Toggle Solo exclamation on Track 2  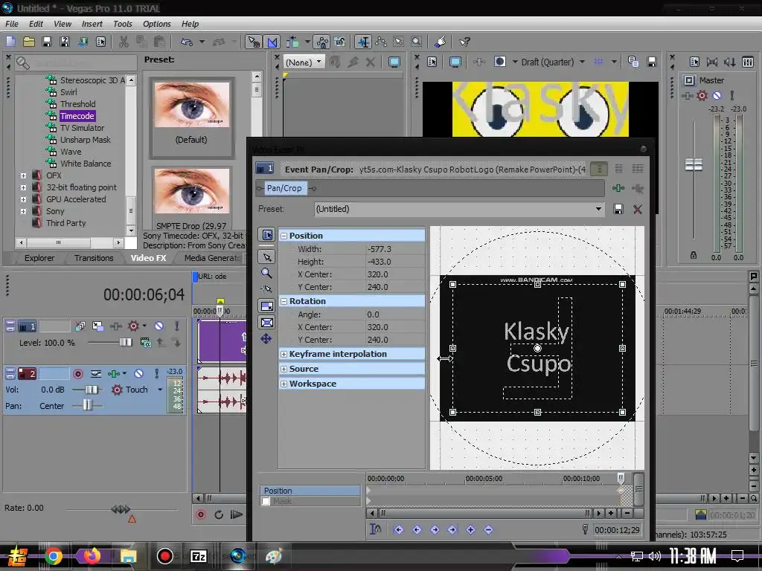coord(156,374)
